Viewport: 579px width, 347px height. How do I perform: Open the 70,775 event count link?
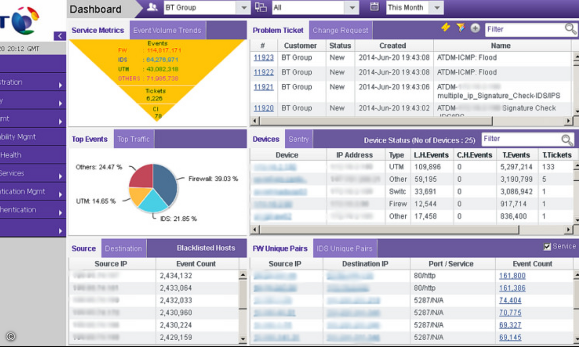[x=510, y=313]
